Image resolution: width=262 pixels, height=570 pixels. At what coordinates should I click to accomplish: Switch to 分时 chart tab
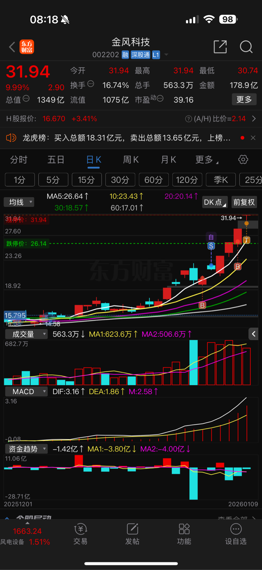pos(18,159)
